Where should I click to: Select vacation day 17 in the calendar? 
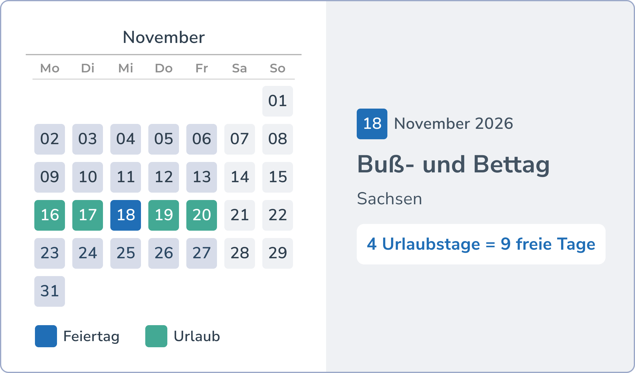pyautogui.click(x=87, y=215)
